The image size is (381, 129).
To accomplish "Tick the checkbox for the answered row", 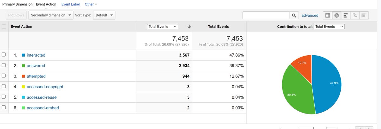I will pyautogui.click(x=4, y=65).
